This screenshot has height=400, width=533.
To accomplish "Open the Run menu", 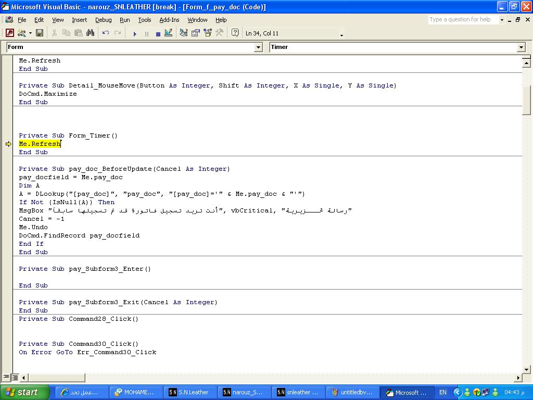I will [x=125, y=20].
